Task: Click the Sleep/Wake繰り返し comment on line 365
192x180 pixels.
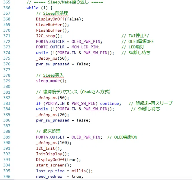Action: tap(65, 2)
